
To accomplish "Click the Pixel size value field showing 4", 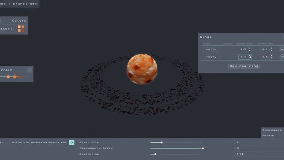I will pyautogui.click(x=259, y=142).
